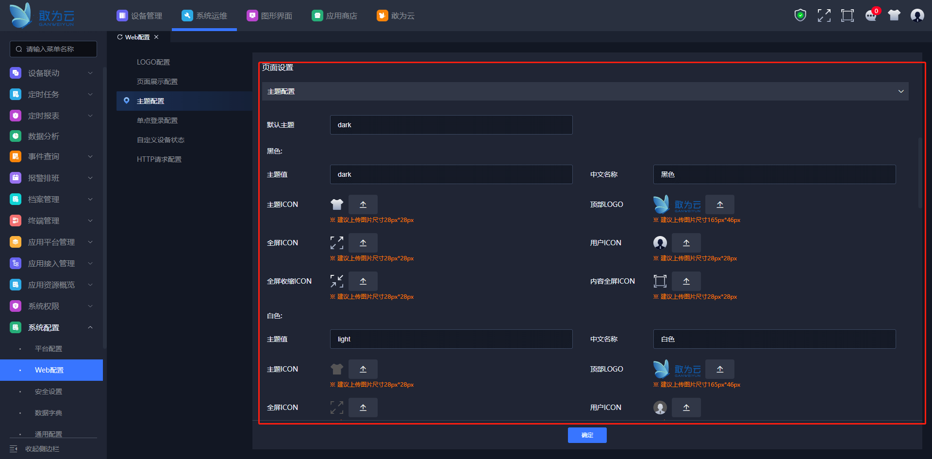Click dark theme top logo preview image
This screenshot has width=932, height=459.
coord(677,204)
